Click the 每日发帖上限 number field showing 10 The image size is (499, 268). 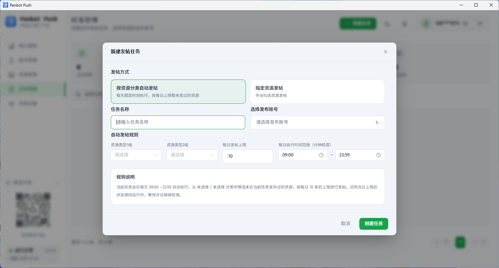pyautogui.click(x=248, y=156)
